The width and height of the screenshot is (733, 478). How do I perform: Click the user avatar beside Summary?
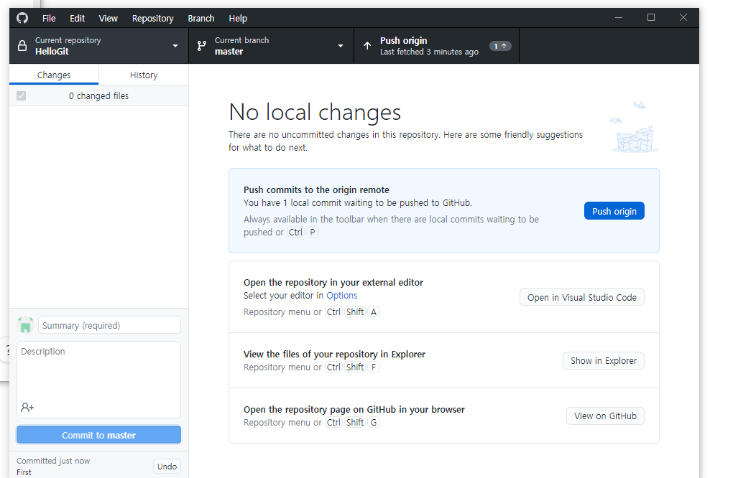click(26, 325)
